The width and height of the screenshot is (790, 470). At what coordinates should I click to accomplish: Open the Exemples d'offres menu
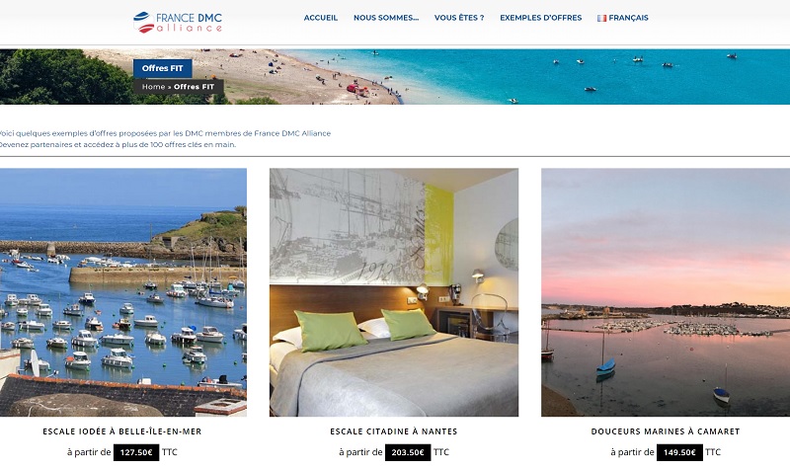point(540,18)
